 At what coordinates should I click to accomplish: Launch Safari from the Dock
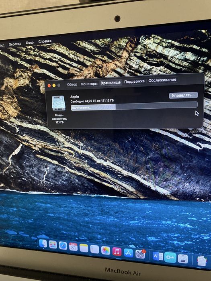click(x=63, y=246)
